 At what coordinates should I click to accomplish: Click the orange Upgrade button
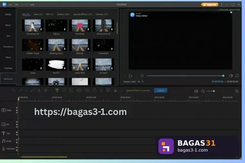[210, 4]
